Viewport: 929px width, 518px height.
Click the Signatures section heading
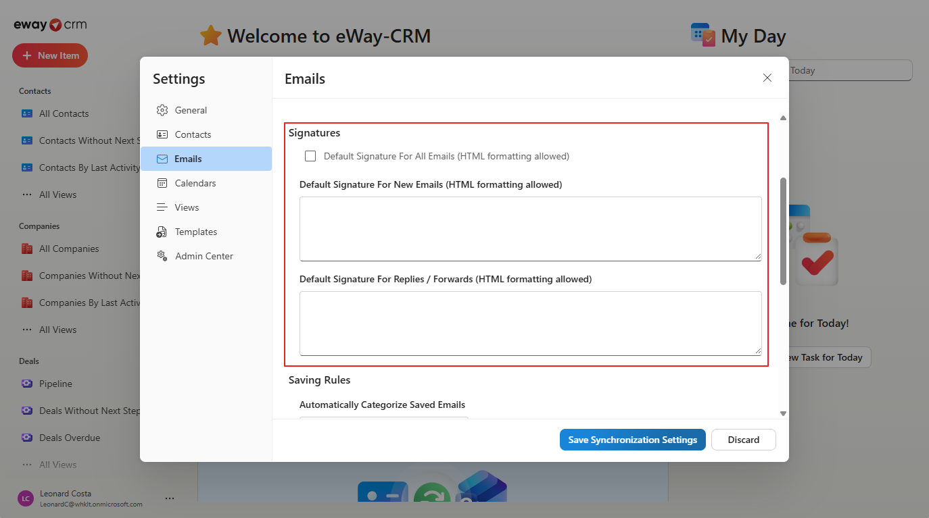314,133
